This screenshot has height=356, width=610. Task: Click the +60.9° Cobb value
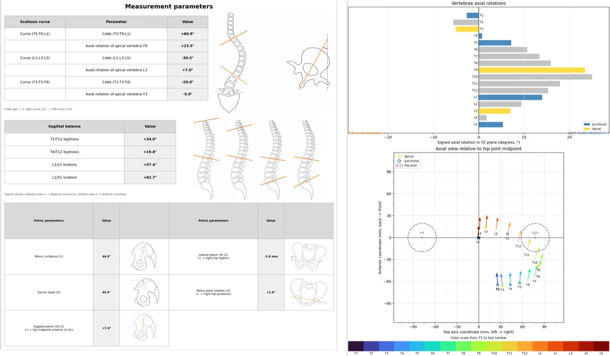(187, 34)
